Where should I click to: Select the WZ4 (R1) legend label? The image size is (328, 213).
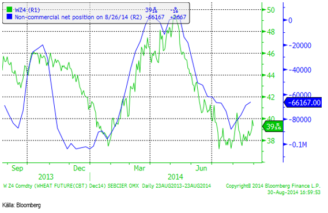(x=27, y=10)
